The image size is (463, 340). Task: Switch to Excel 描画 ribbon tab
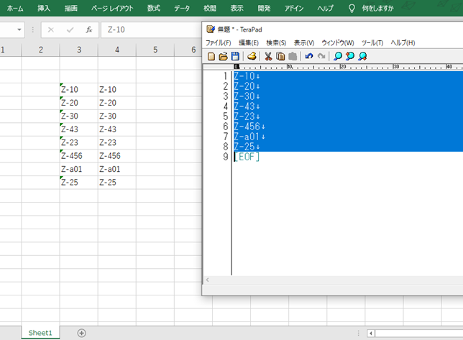[x=71, y=8]
